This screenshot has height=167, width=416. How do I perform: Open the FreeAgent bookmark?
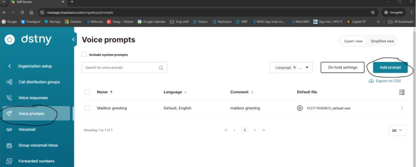pos(31,22)
